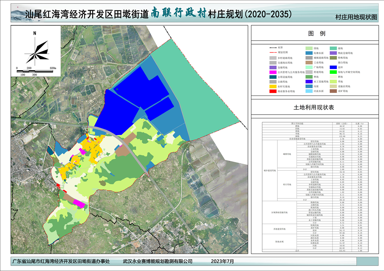Click the 村庄规划(2020-2035) title text

[250, 14]
